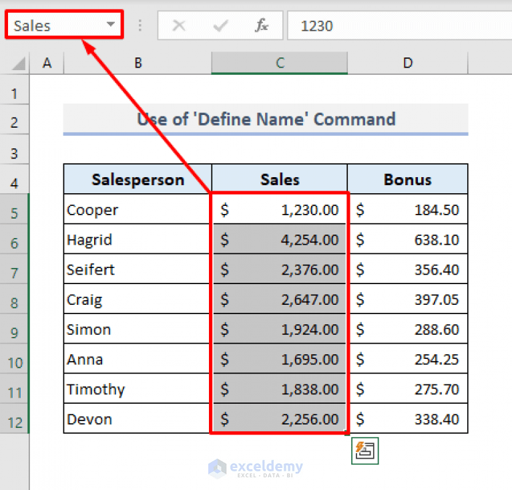Screen dimensions: 512x490
Task: Click bonus value 638.10
Action: pyautogui.click(x=409, y=239)
